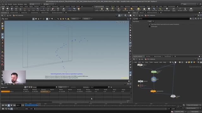Image resolution: width=202 pixels, height=113 pixels.
Task: Open the Key All Channels dropdown
Action: [x=193, y=108]
